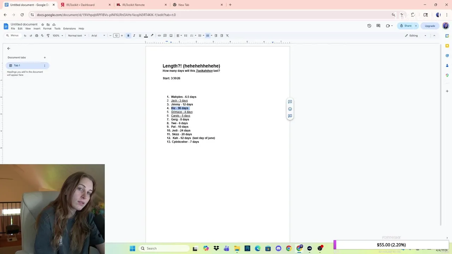Open the Insert menu
This screenshot has width=452, height=254.
click(x=37, y=29)
